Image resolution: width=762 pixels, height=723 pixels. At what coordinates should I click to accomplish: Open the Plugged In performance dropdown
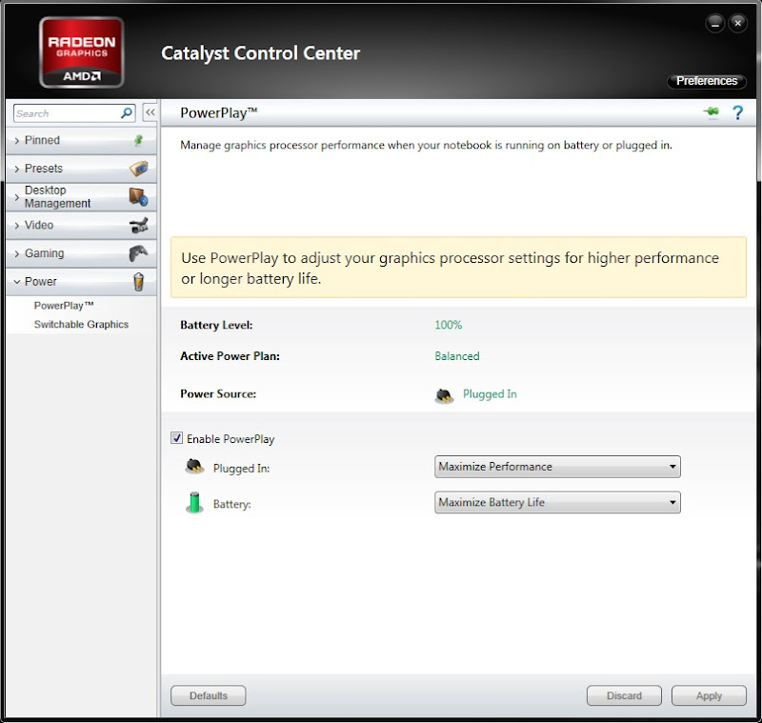coord(557,467)
